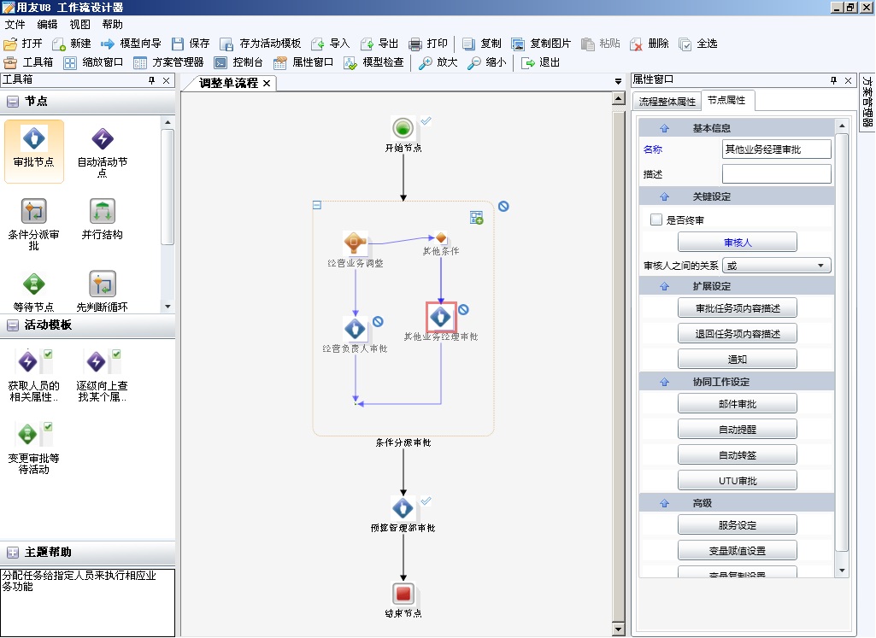This screenshot has height=638, width=876.
Task: Select the 结束节点 end node
Action: click(403, 594)
